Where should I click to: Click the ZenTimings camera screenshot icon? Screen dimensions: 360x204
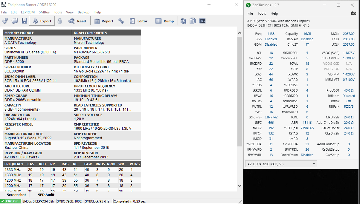coord(354,13)
